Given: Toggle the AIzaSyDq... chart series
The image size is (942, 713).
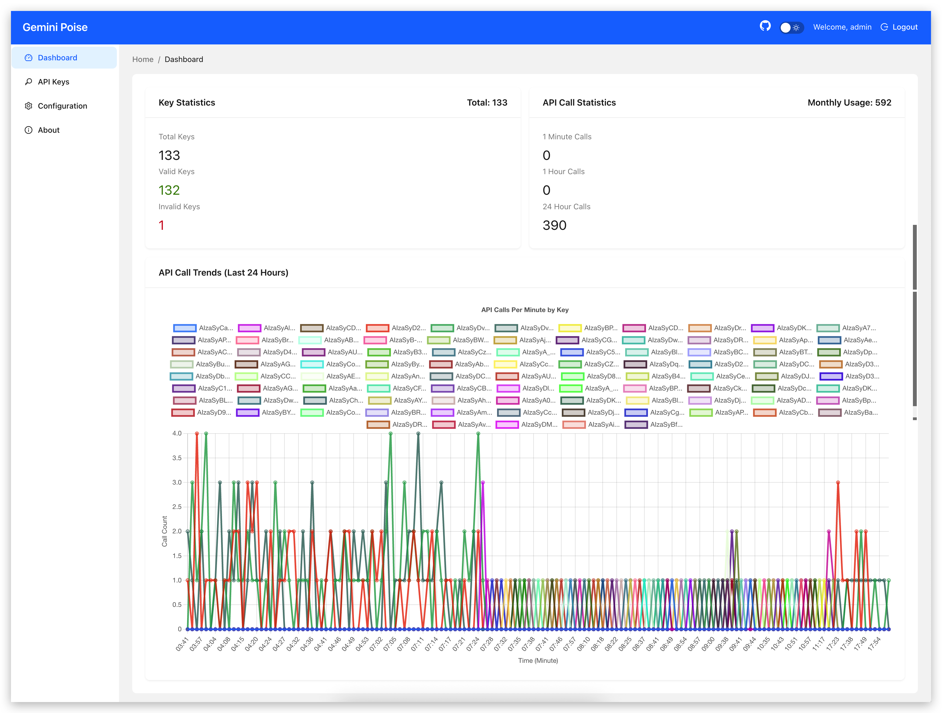Looking at the screenshot, I should coord(654,364).
